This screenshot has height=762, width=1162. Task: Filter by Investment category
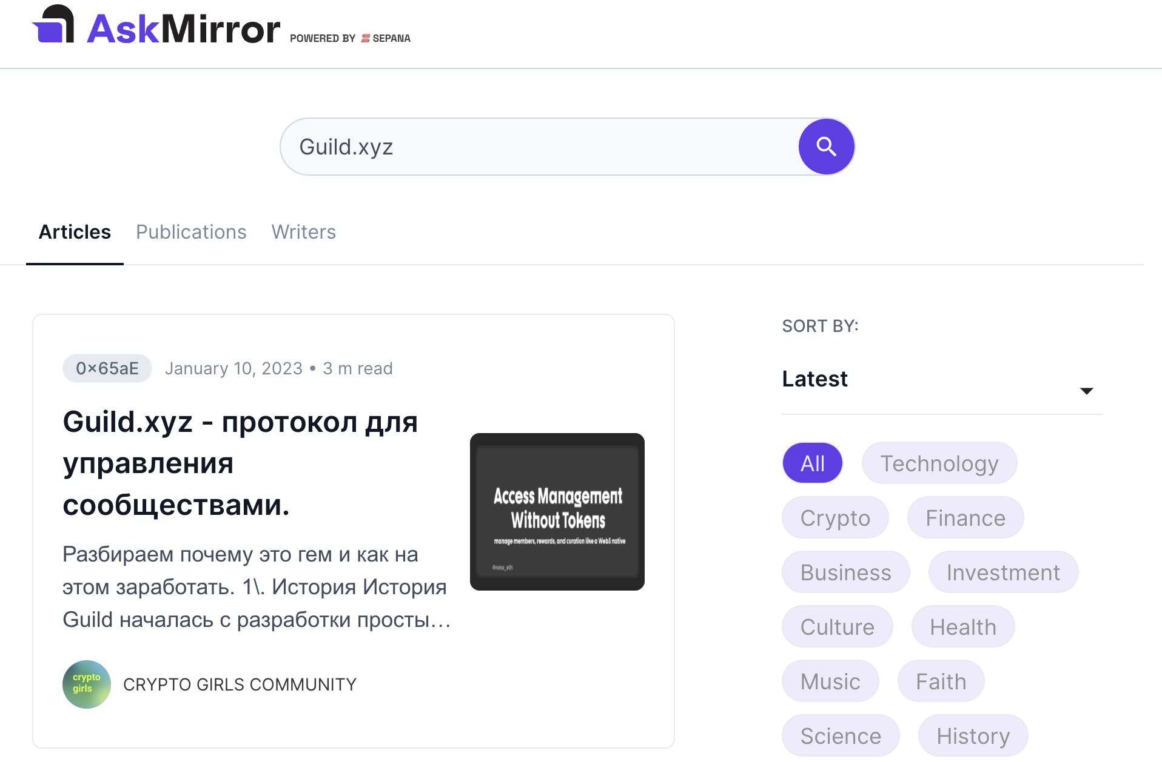pos(1002,572)
